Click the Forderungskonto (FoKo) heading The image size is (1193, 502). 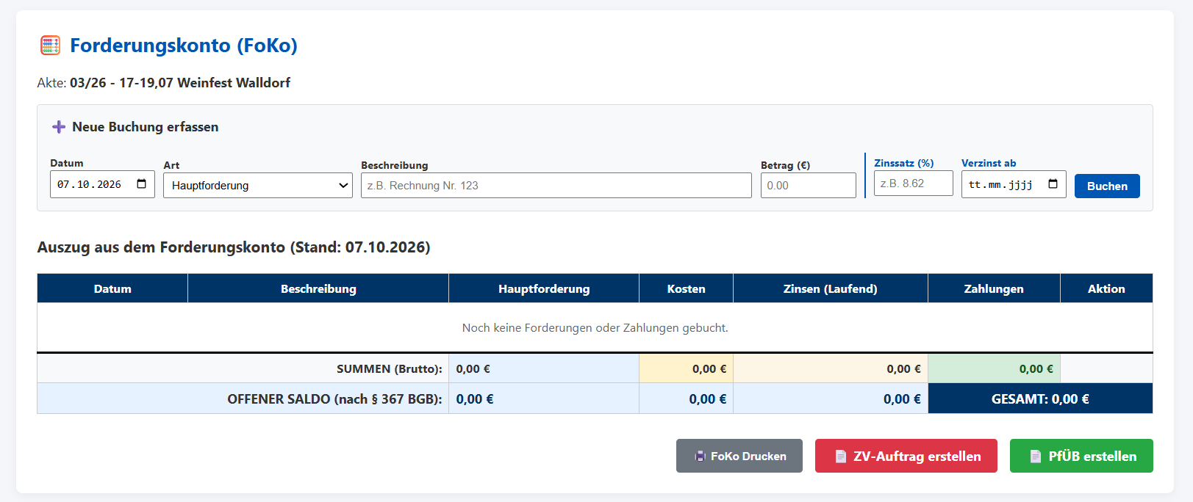coord(184,46)
